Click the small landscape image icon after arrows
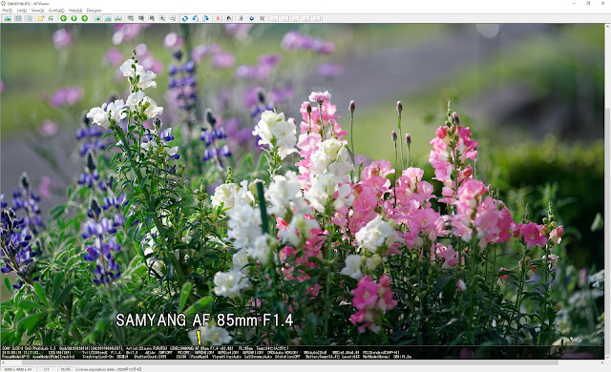Image resolution: width=611 pixels, height=372 pixels. tap(97, 18)
